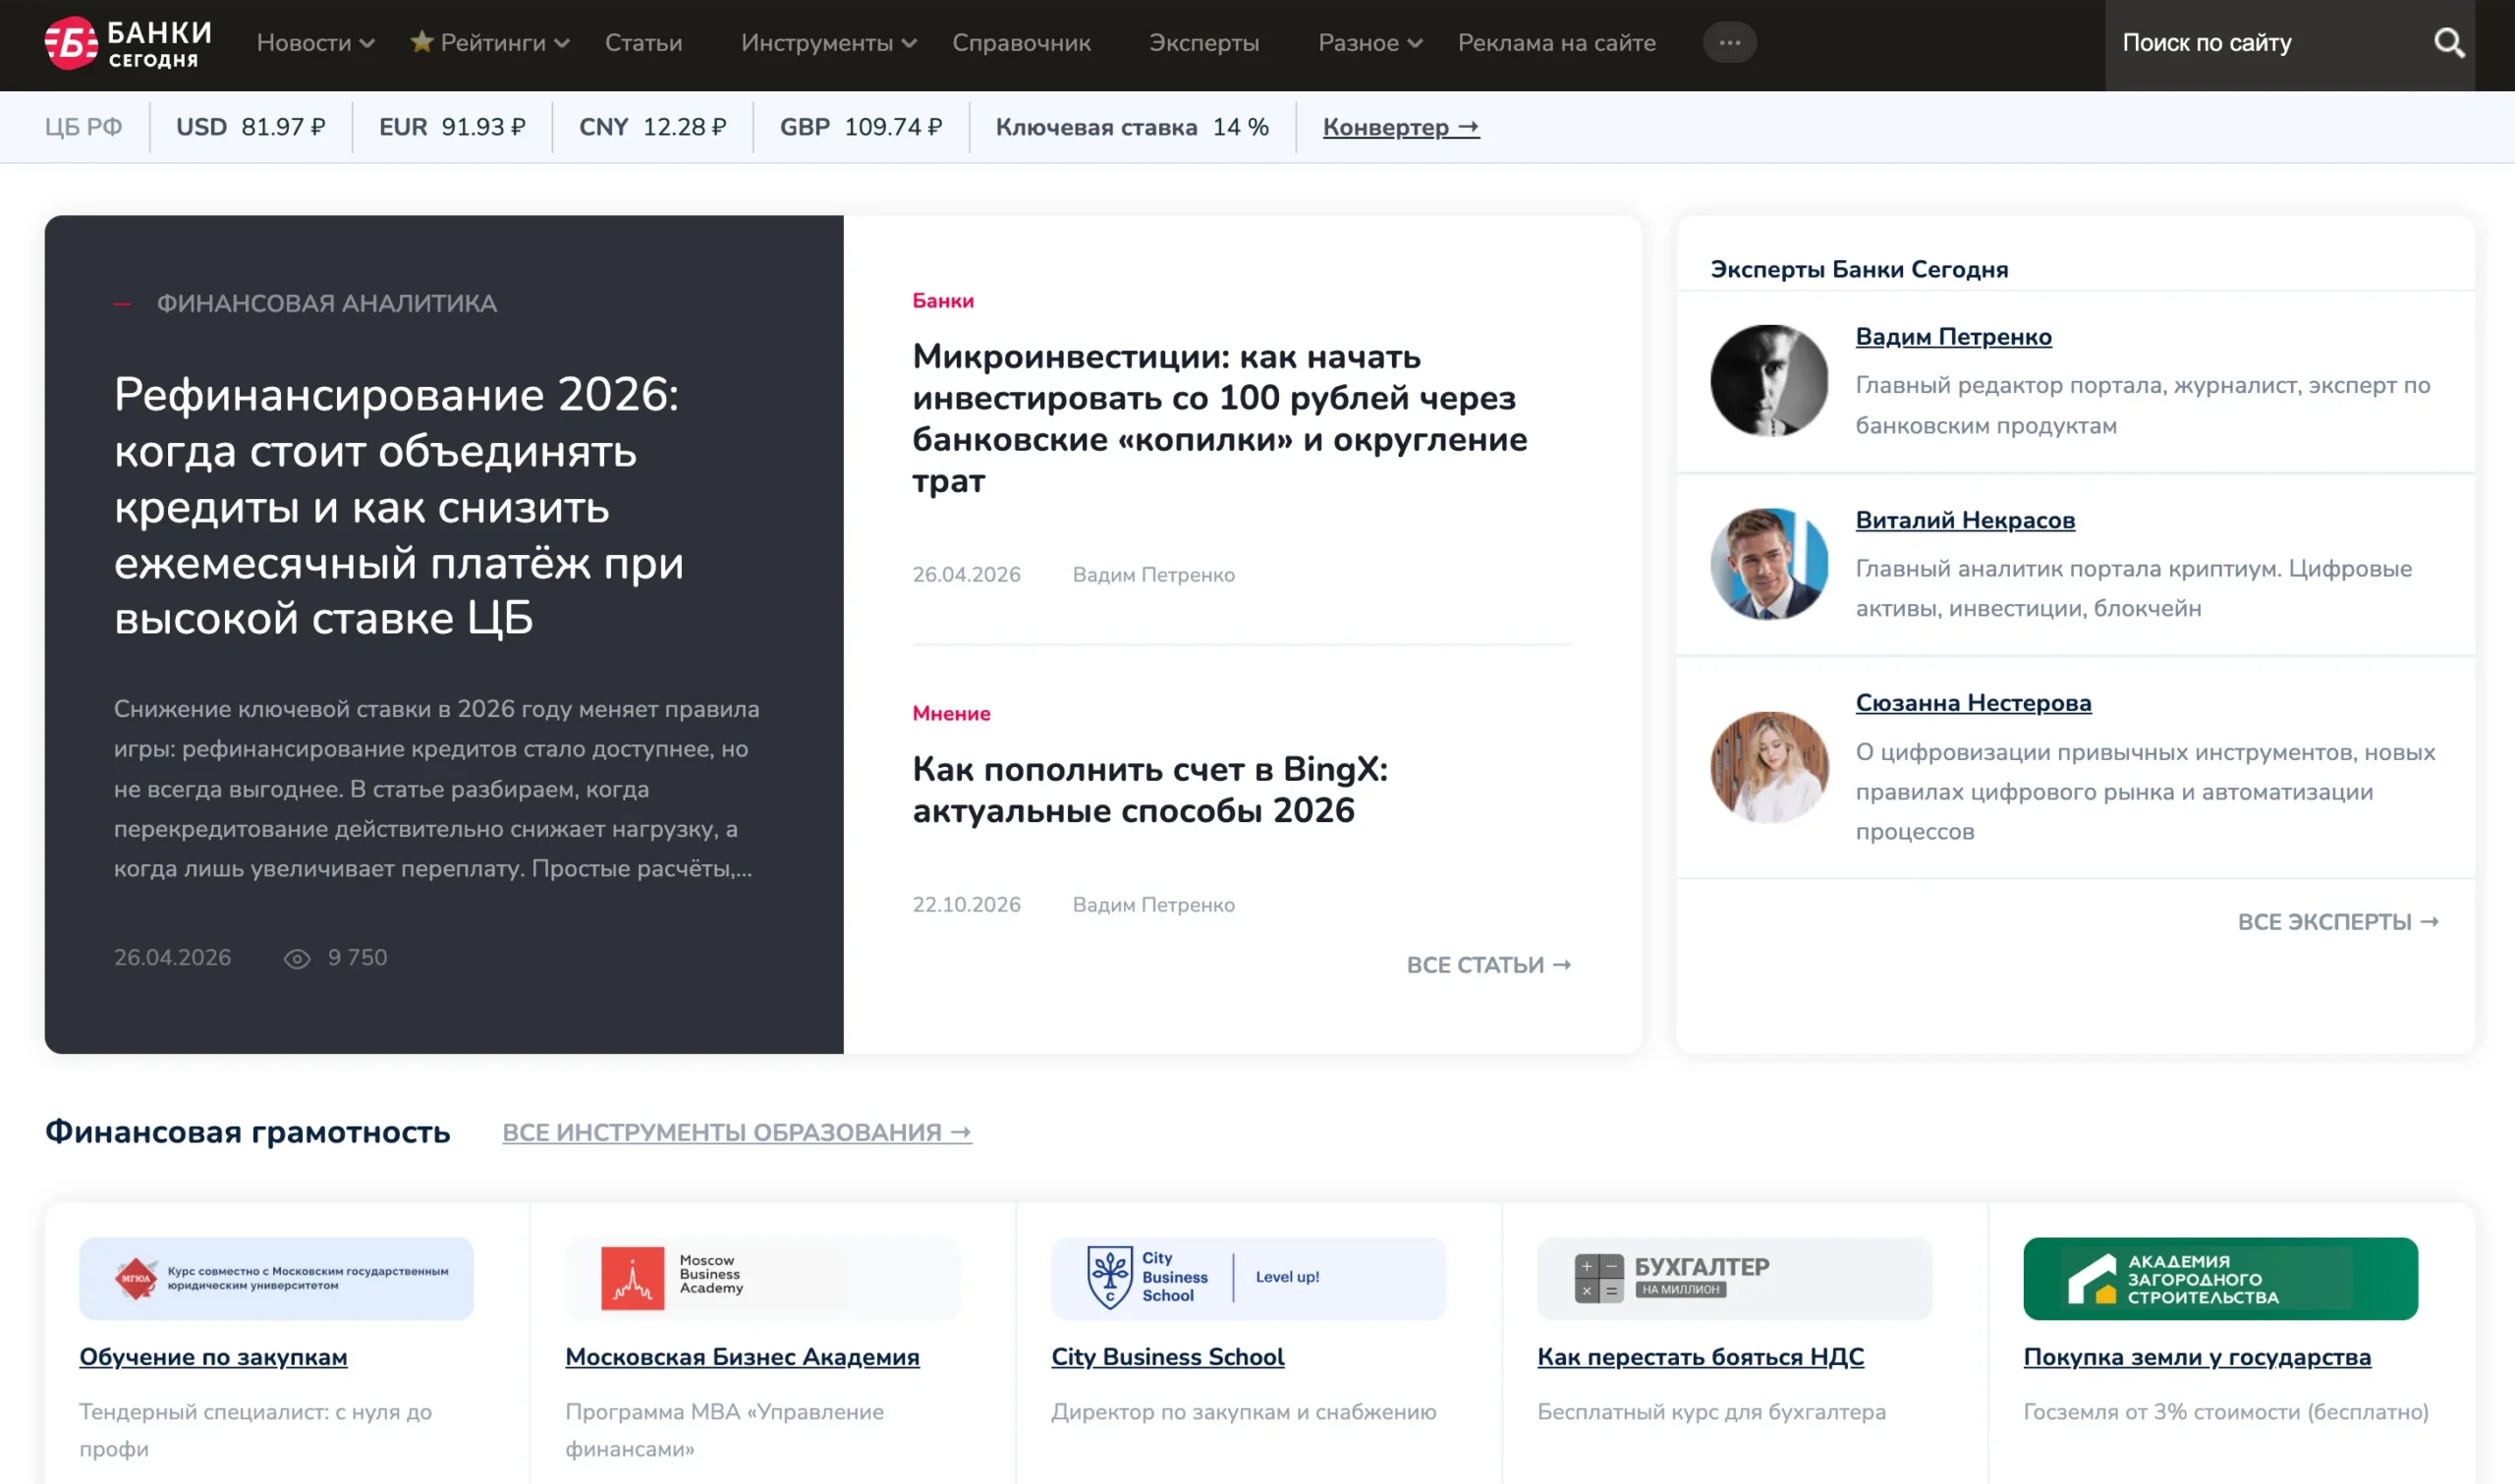Click the ВСЕ СТАТЬИ link
Screen dimensions: 2515x1484
tap(1488, 965)
